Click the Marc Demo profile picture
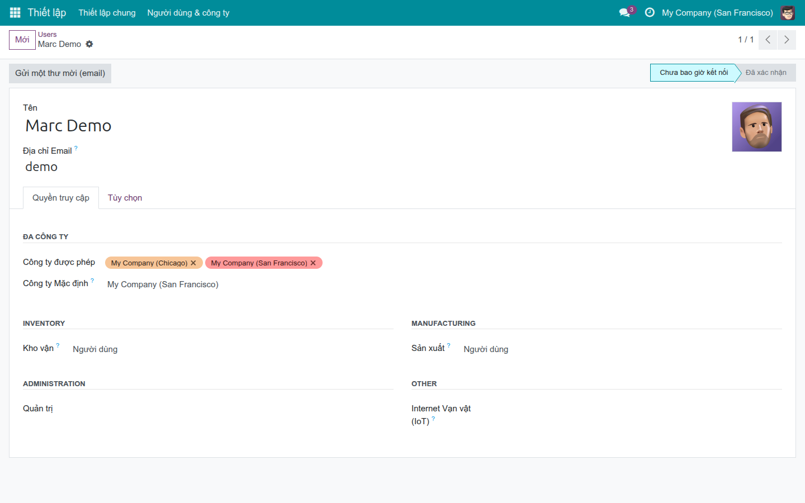The image size is (805, 503). 757,127
